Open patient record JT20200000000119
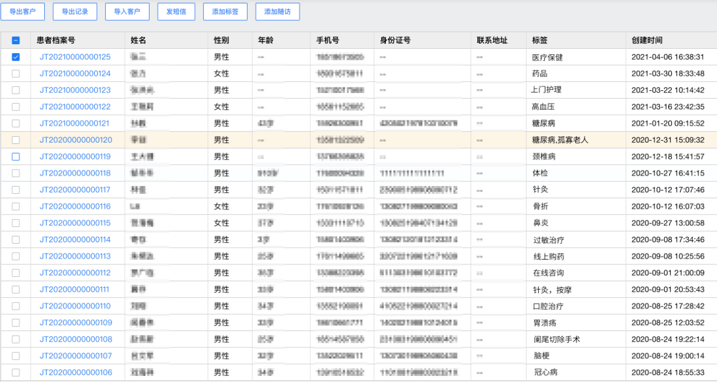The image size is (717, 382). pos(75,157)
